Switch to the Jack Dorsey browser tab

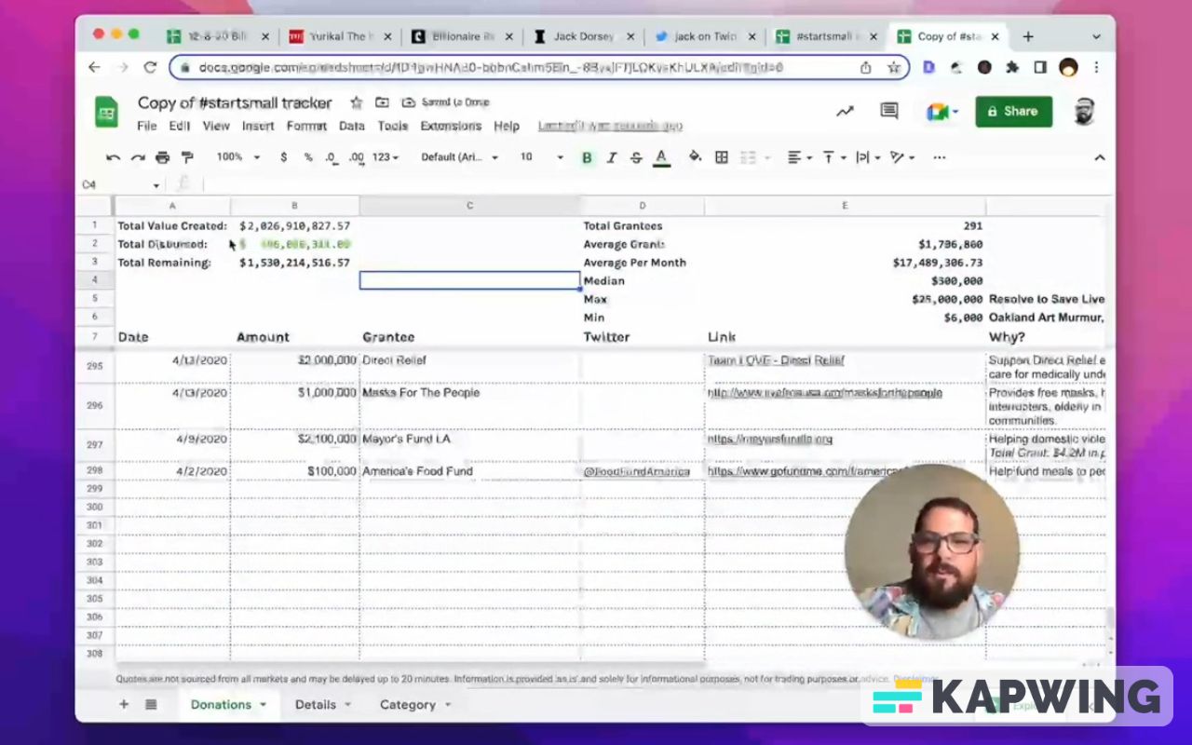point(585,36)
